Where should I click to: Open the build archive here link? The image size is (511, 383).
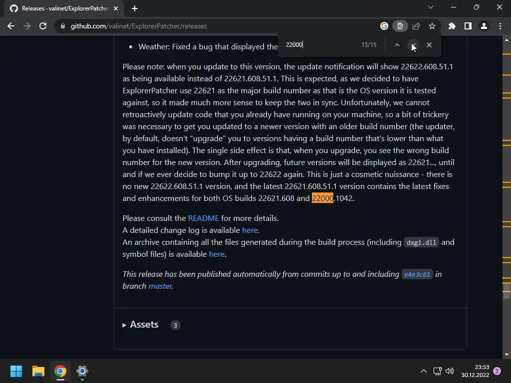[217, 254]
